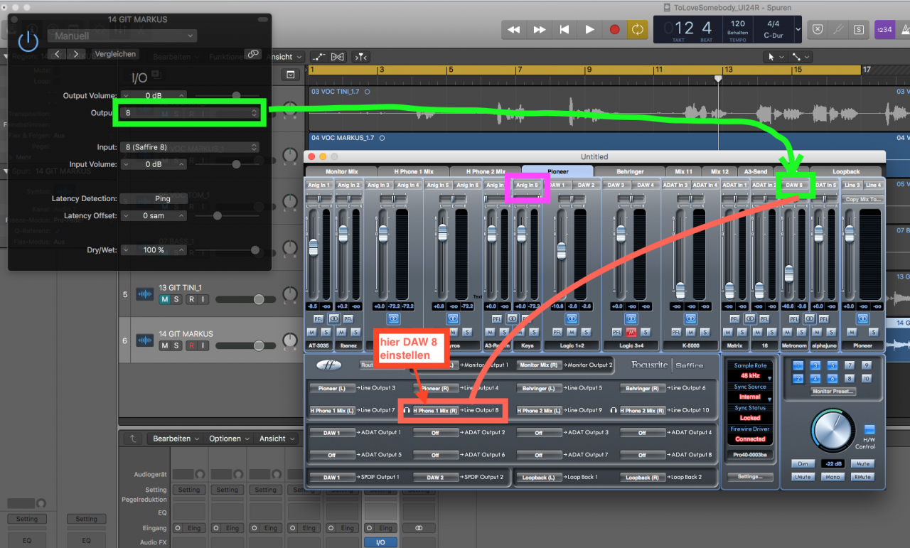910x548 pixels.
Task: Start playback with Play button
Action: [589, 29]
